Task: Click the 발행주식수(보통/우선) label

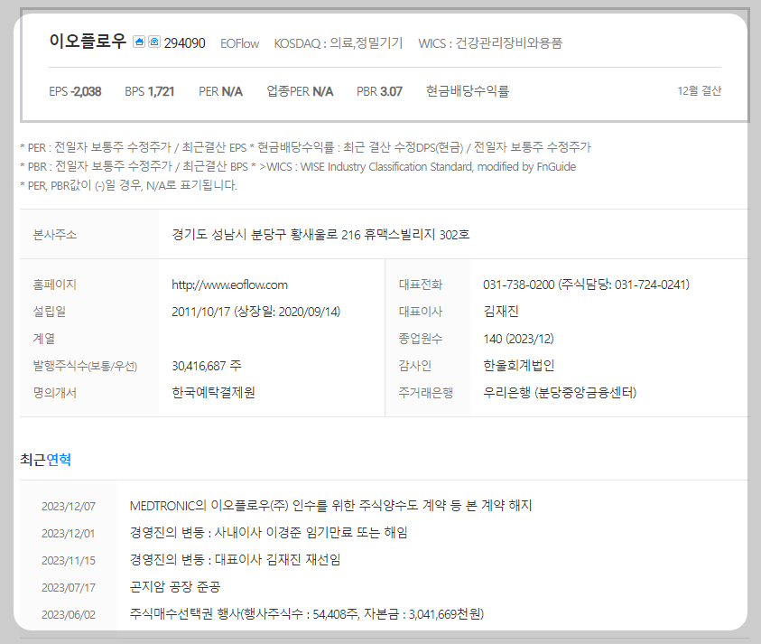Action: click(x=85, y=366)
